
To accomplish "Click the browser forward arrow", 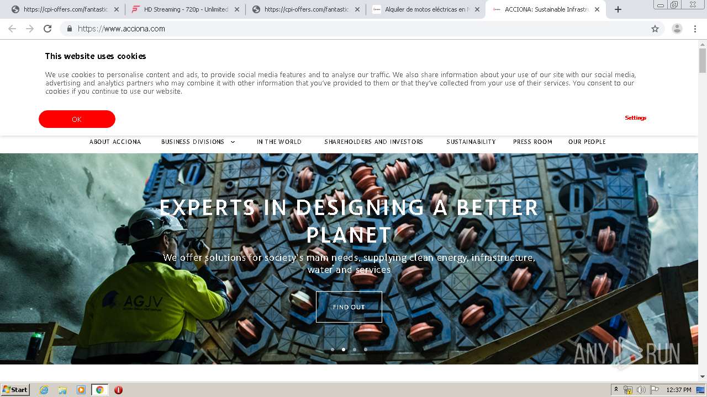I will 30,29.
